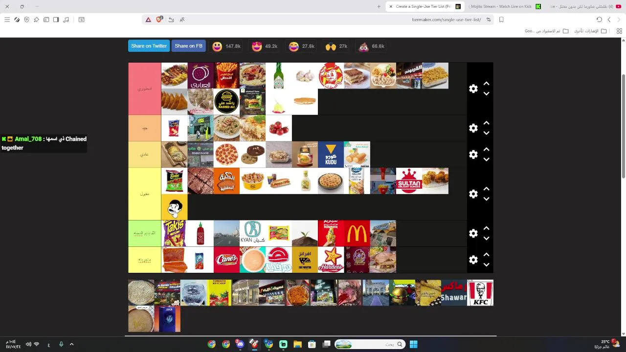Screen dimensions: 626x352
Task: Open the imported bookmarks folder
Action: coord(546,31)
